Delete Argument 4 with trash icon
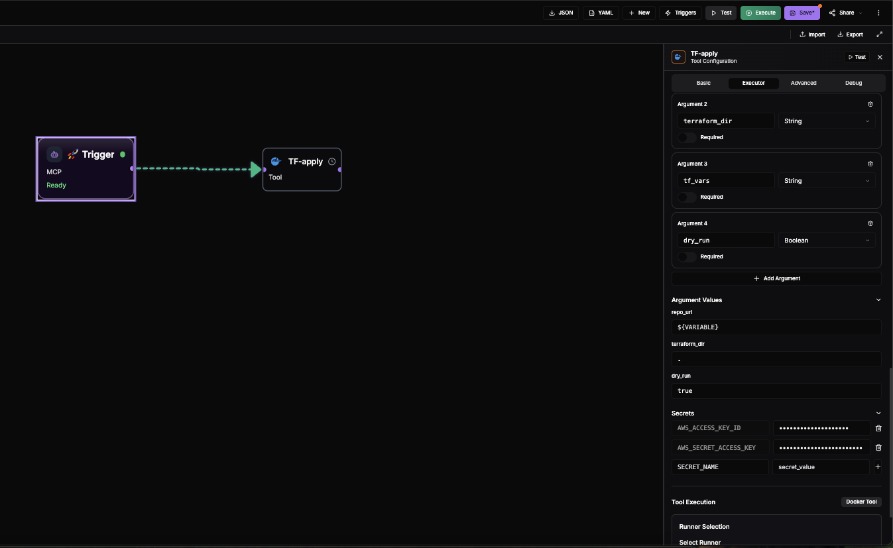 click(870, 223)
